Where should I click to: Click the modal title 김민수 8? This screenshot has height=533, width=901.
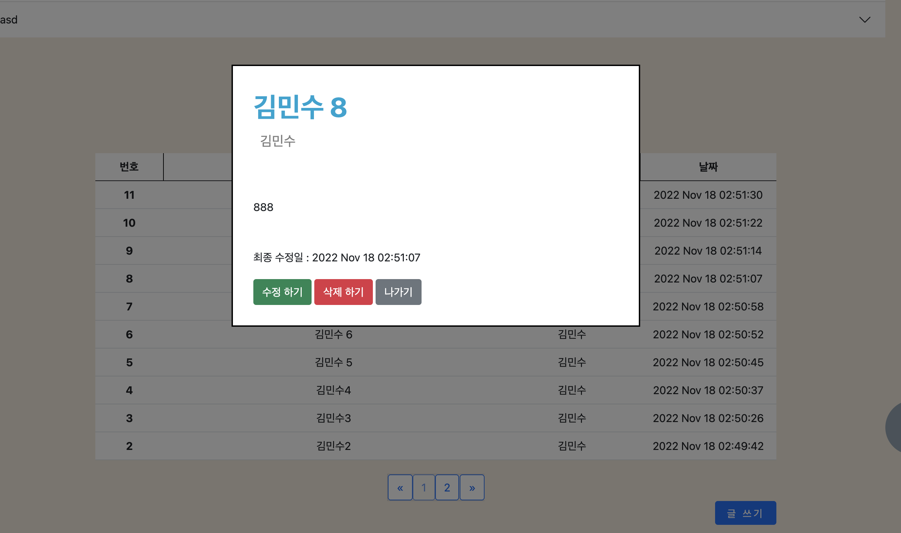pos(300,107)
